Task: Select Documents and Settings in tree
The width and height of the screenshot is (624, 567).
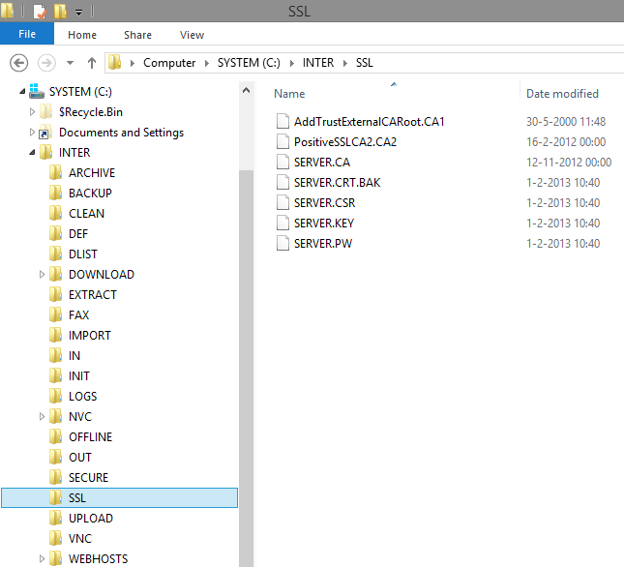Action: (x=121, y=133)
